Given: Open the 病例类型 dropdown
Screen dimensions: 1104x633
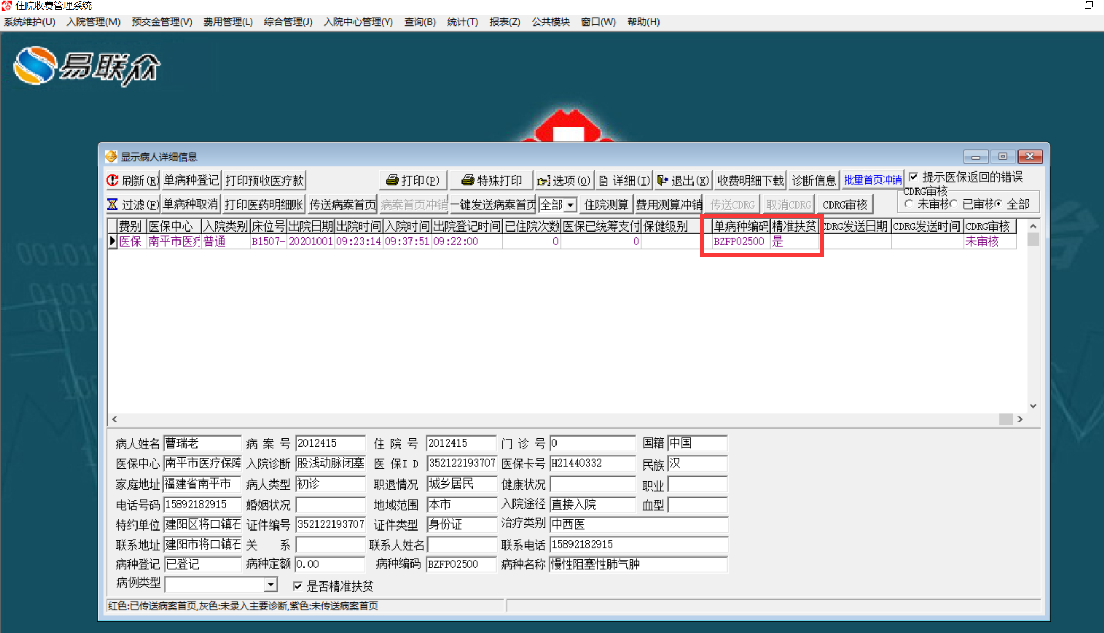Looking at the screenshot, I should point(271,585).
